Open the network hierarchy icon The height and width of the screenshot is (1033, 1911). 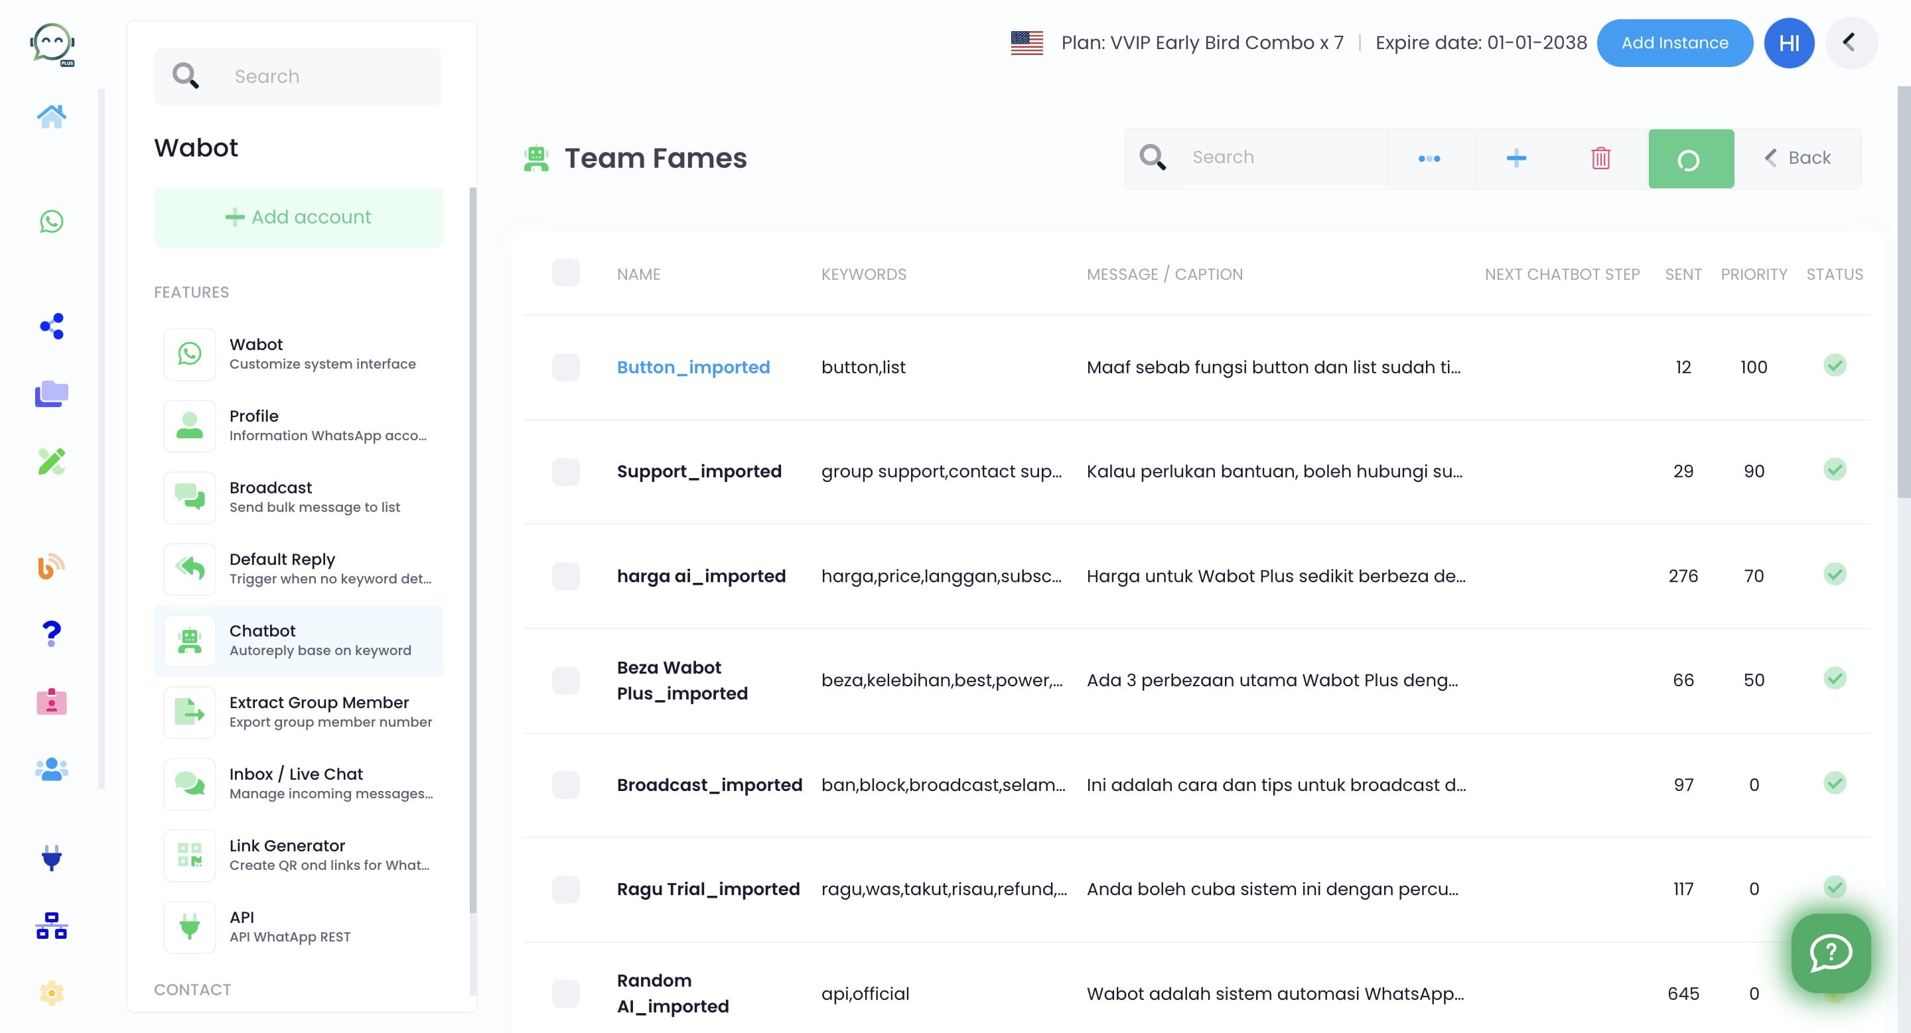51,926
